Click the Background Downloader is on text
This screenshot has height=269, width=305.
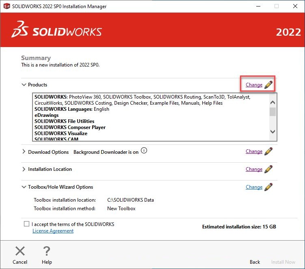tap(106, 152)
